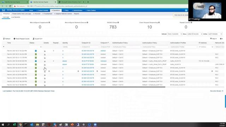Open the TACACS submenu
The image size is (226, 127).
coord(37,14)
